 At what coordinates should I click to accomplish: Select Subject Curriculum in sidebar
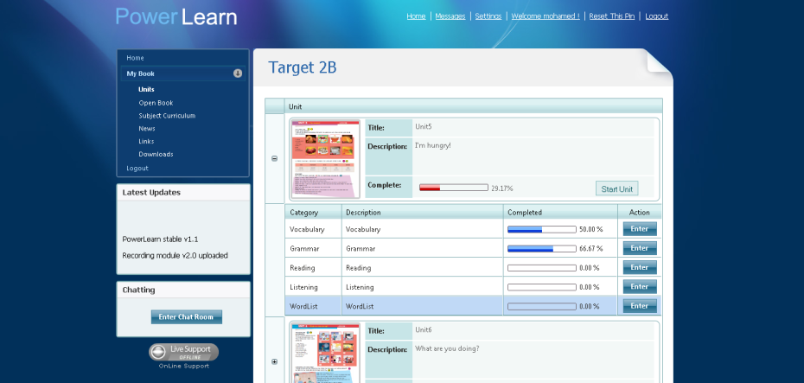167,116
